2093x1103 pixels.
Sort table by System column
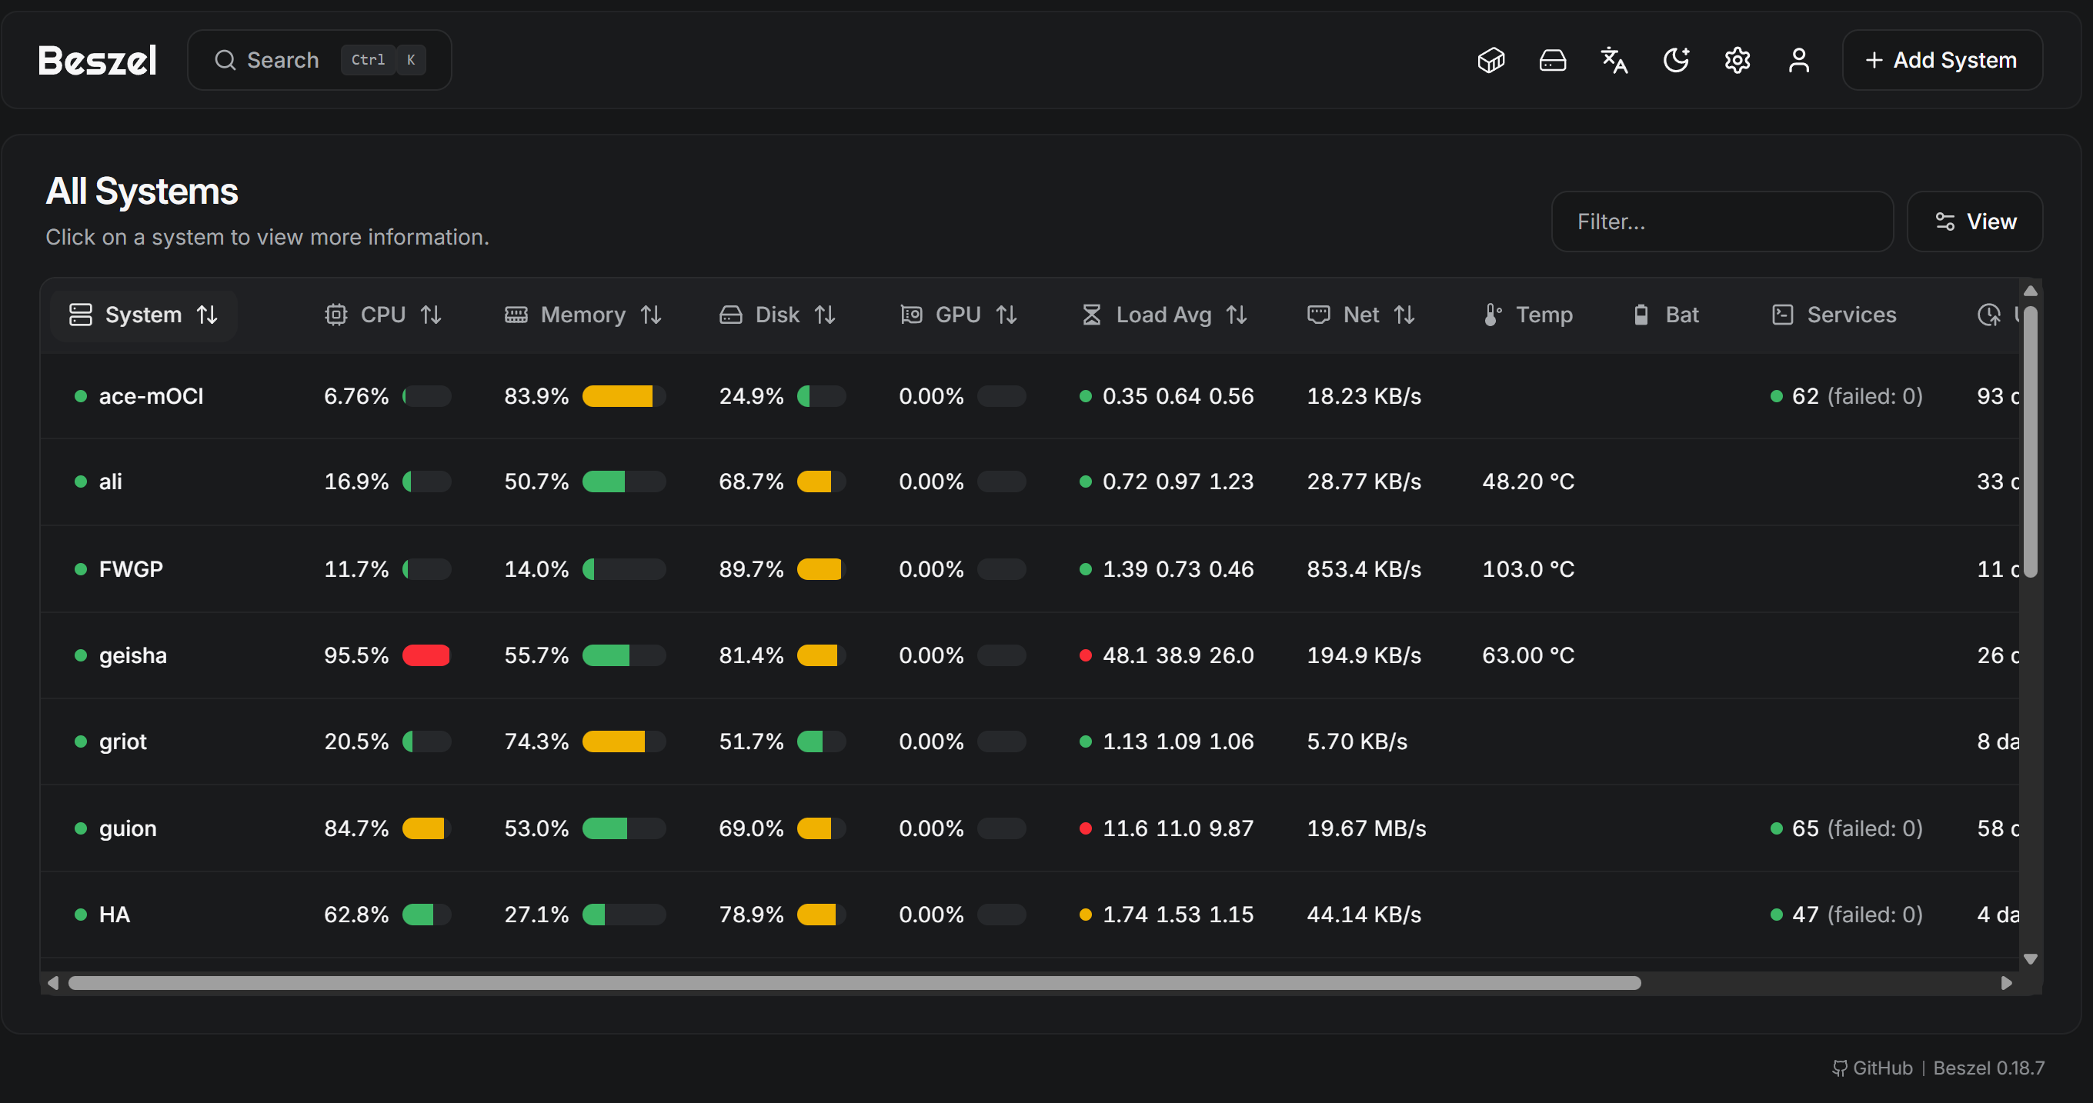(144, 315)
